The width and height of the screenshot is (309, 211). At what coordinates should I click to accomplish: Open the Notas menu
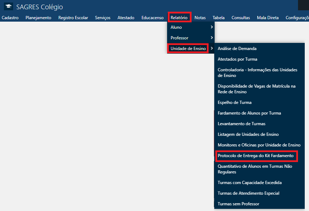[200, 17]
